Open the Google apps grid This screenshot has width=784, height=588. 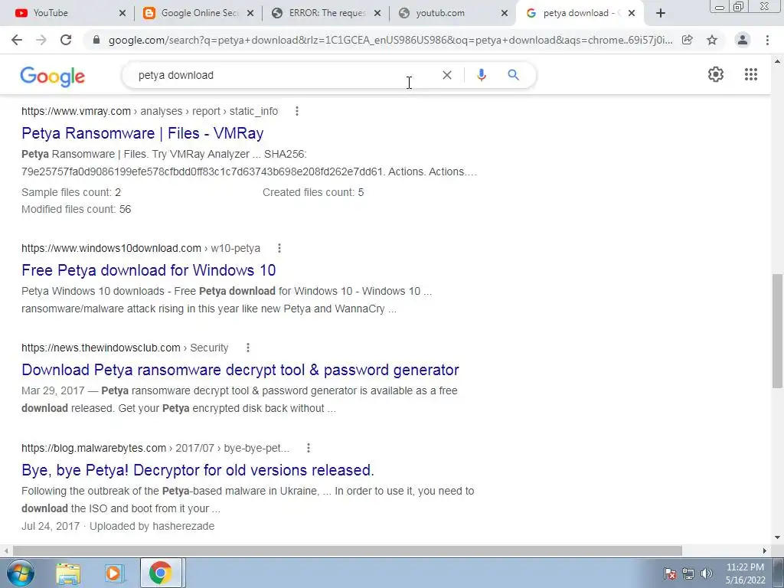coord(750,74)
